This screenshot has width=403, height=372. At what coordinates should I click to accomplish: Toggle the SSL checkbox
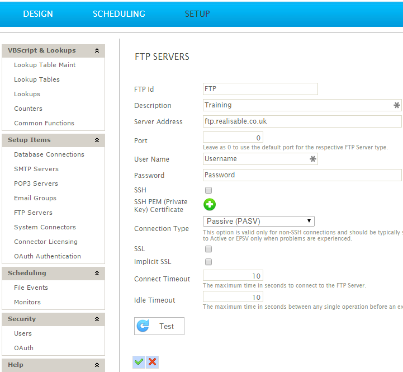(208, 249)
